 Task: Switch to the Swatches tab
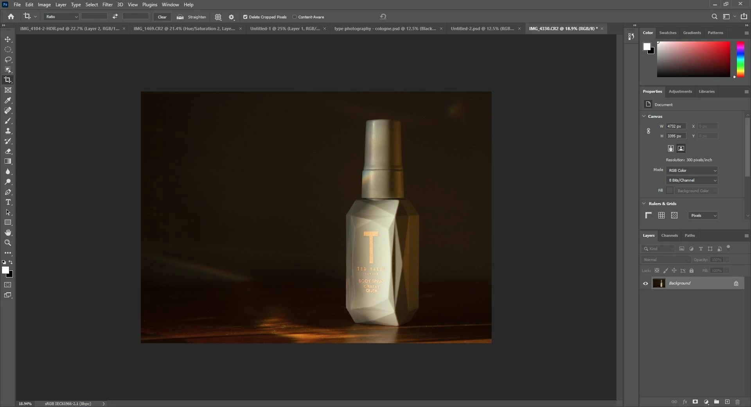(668, 33)
